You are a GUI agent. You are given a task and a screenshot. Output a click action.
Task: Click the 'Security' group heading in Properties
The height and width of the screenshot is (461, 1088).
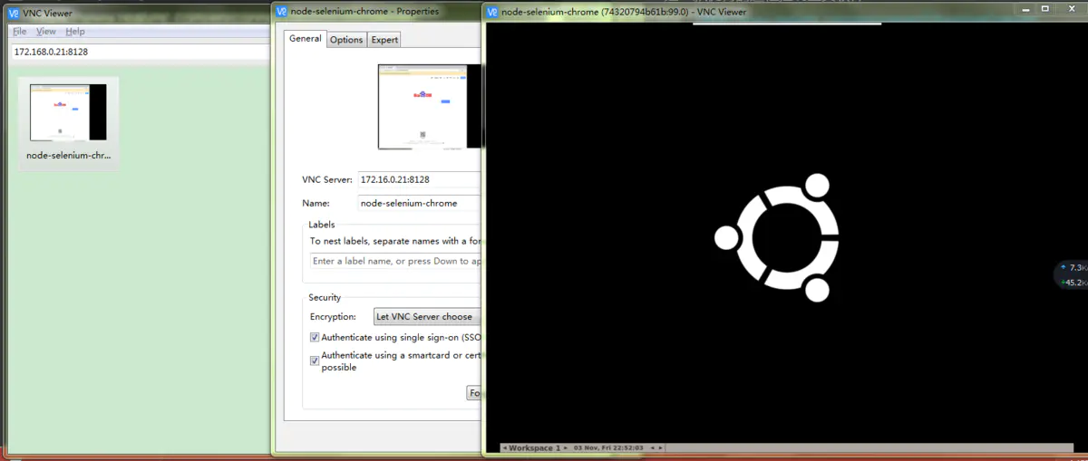[x=325, y=297]
